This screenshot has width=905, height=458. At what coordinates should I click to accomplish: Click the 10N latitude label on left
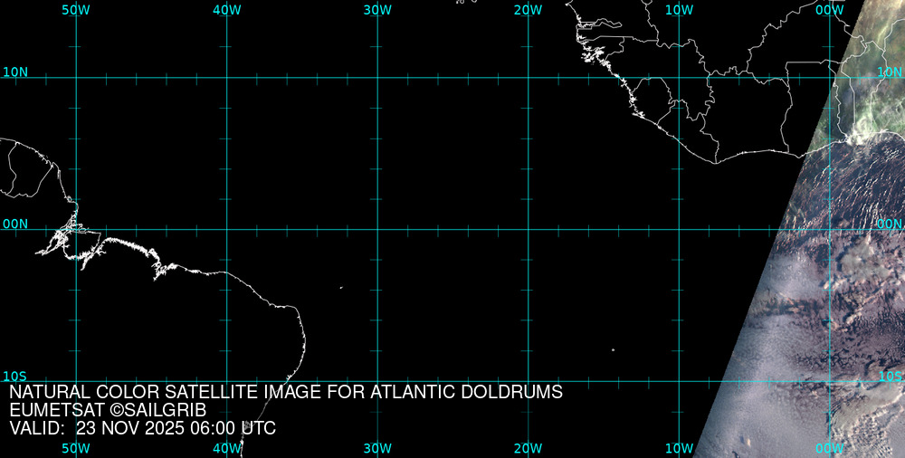(x=15, y=72)
